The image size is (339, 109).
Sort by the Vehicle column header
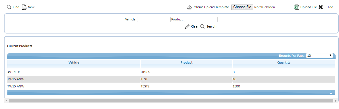click(x=74, y=63)
